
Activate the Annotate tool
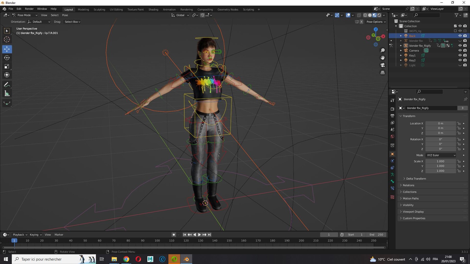coord(7,84)
